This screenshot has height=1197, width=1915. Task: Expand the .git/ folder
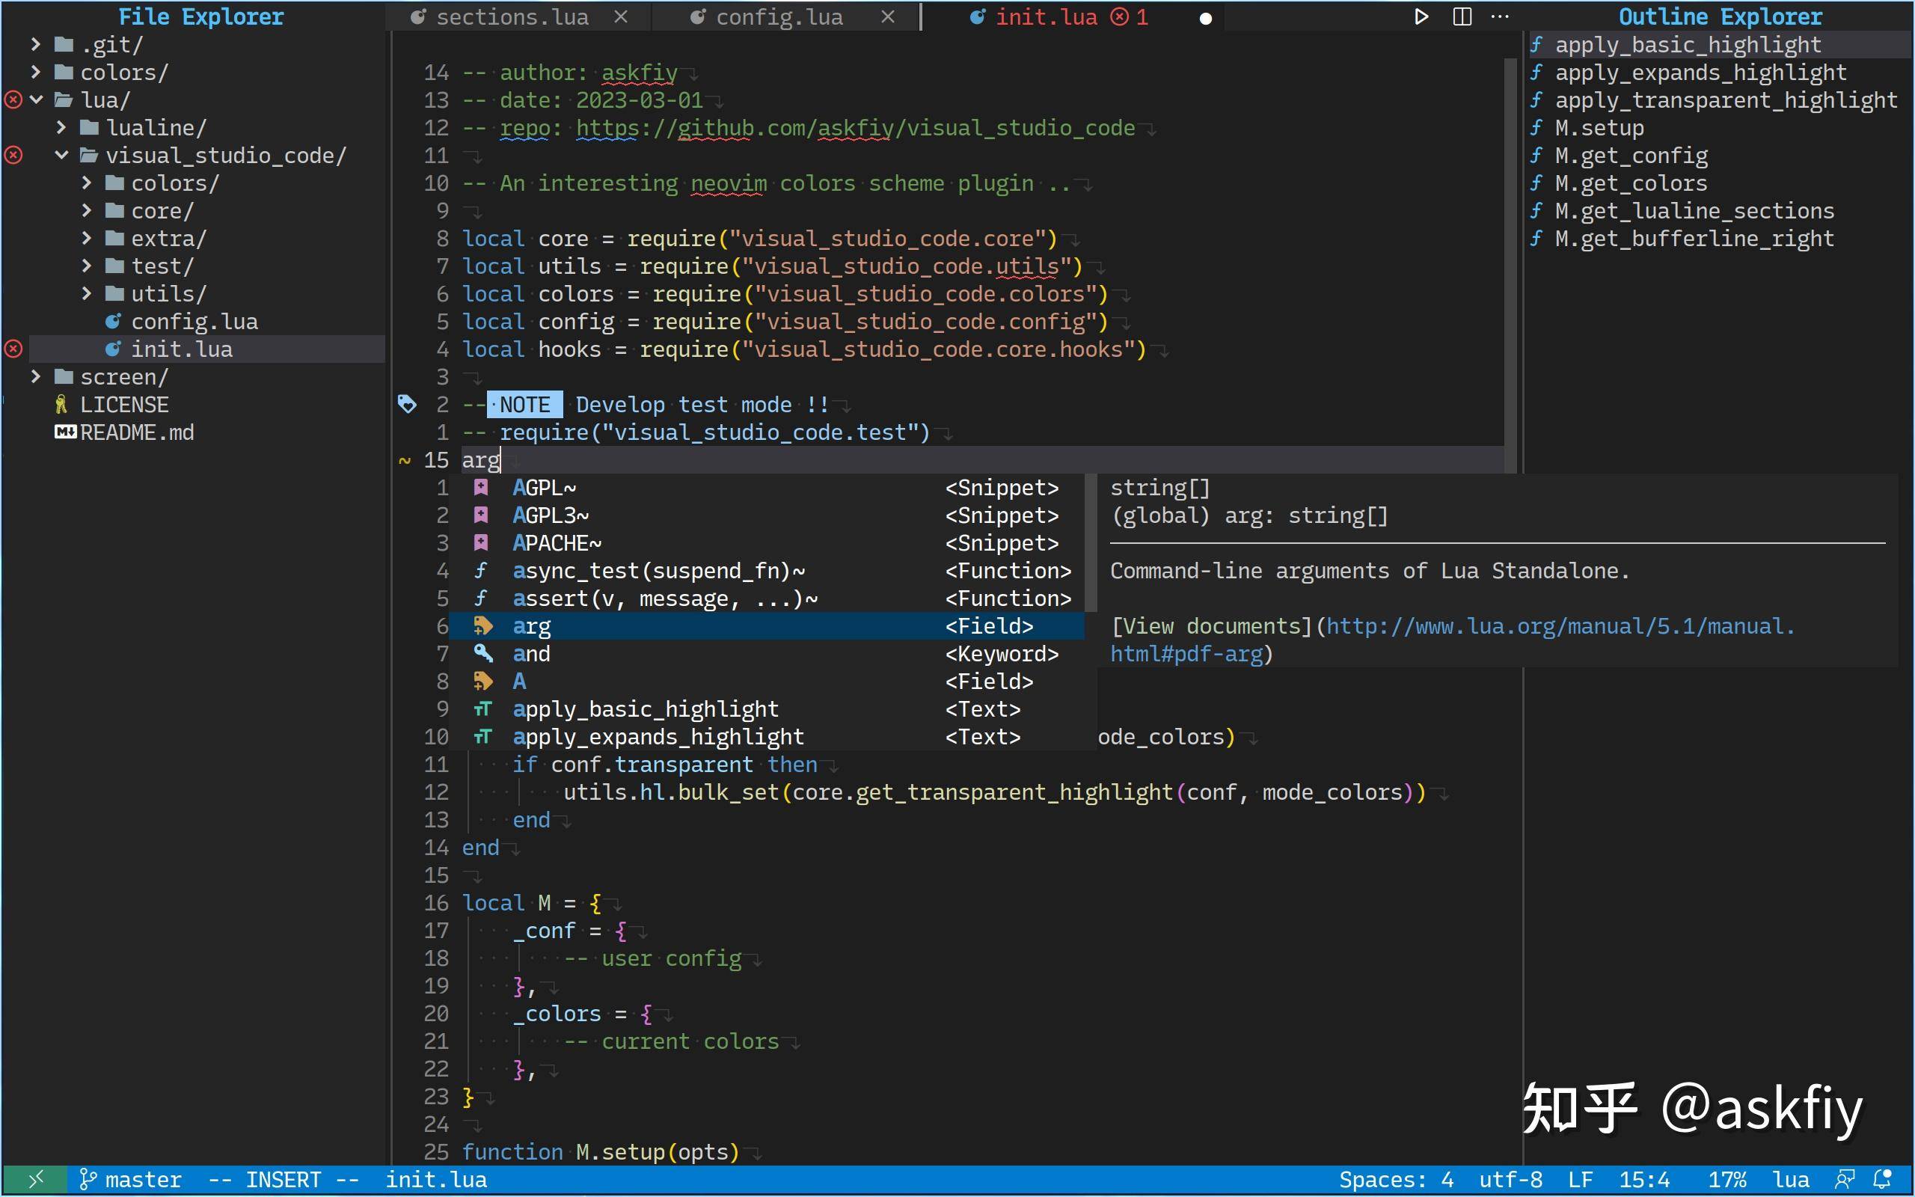coord(36,44)
